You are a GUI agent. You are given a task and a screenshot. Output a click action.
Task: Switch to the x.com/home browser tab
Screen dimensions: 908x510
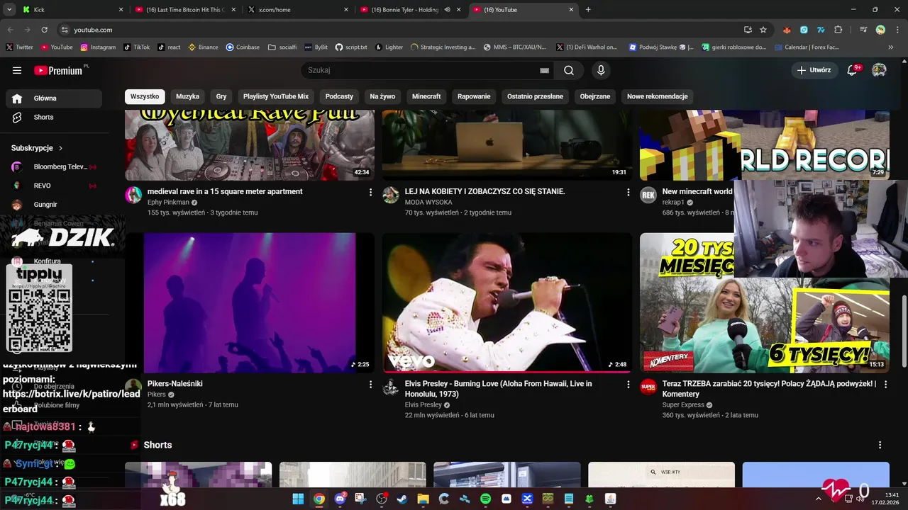[x=298, y=10]
